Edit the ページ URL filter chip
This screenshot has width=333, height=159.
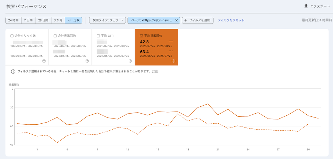(x=151, y=20)
